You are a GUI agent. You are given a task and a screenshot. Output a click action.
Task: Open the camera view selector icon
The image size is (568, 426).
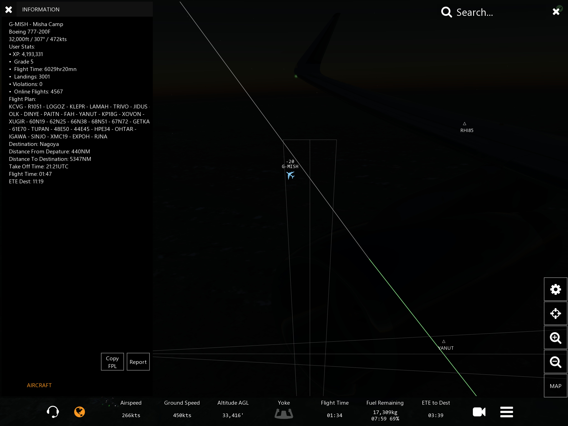click(479, 412)
